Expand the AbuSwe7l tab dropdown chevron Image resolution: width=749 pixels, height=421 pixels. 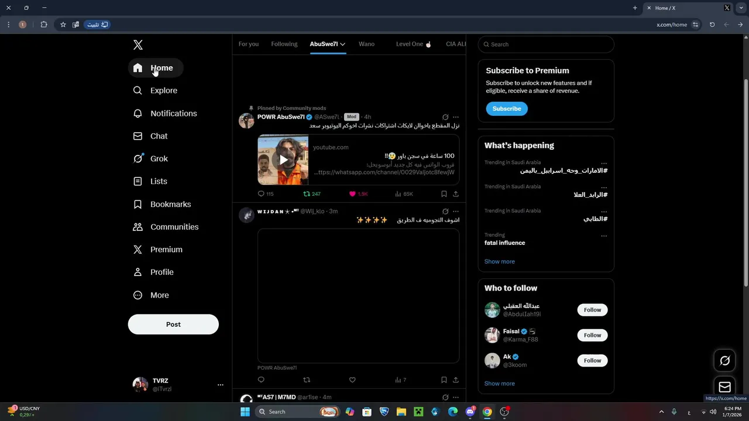click(343, 44)
